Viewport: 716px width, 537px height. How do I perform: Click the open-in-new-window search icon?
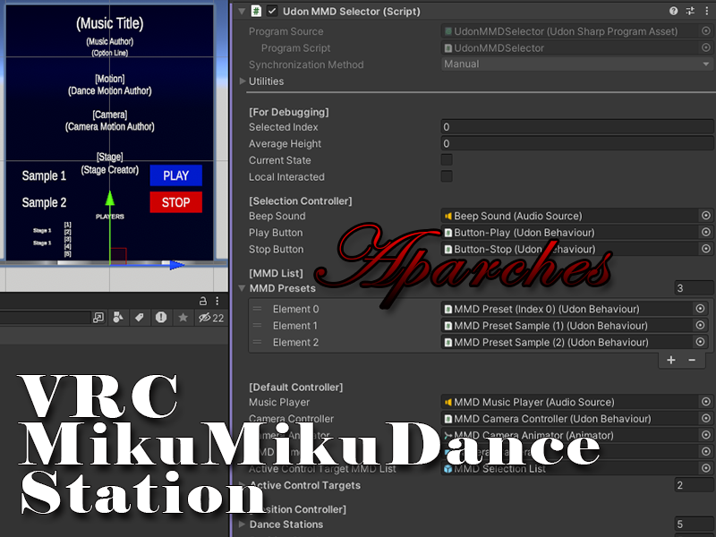tap(98, 318)
